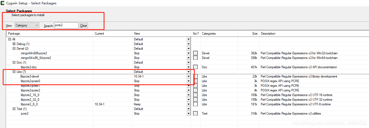Open libpcre2_16_0 Skip dropdown
369x128 pixels.
[x=188, y=95]
